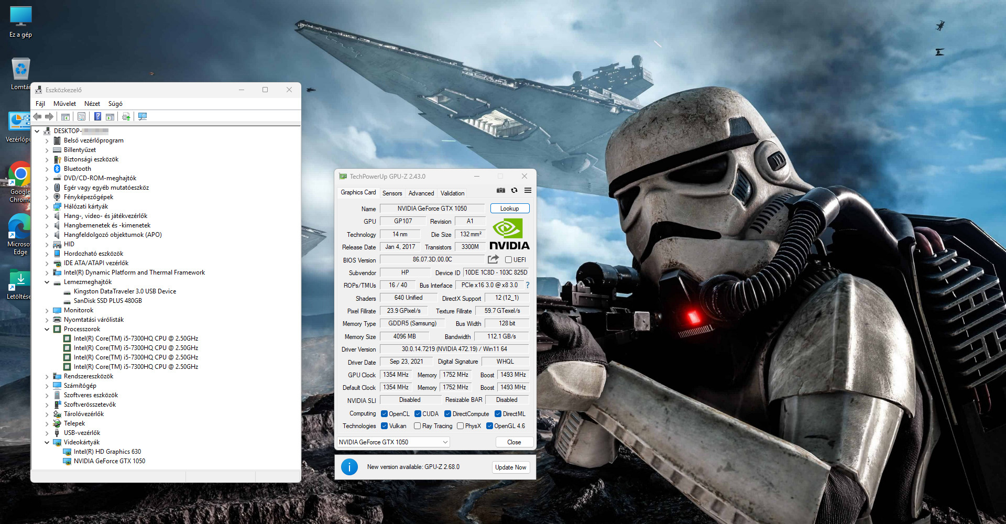Select NVIDIA GeForce GTX 1050 in device tree
The image size is (1006, 524).
coord(110,461)
